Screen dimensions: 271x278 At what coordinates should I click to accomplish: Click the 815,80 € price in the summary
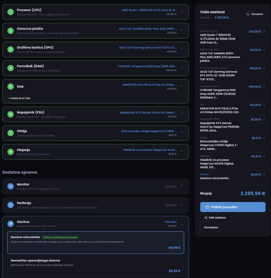(x=255, y=68)
